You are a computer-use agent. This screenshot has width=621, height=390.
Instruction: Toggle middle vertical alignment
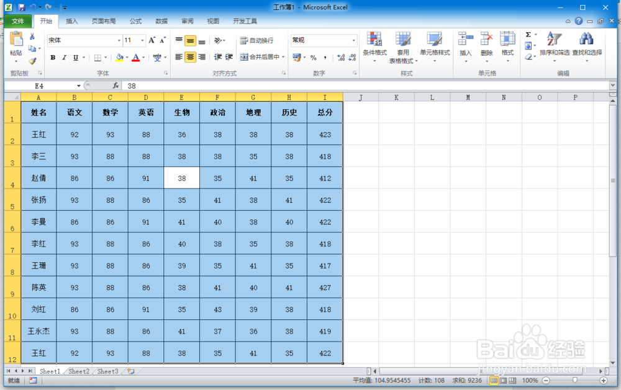tap(191, 40)
